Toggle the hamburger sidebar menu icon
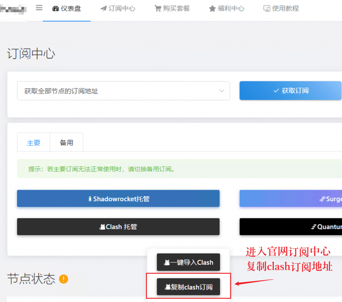This screenshot has height=302, width=342. pos(39,8)
